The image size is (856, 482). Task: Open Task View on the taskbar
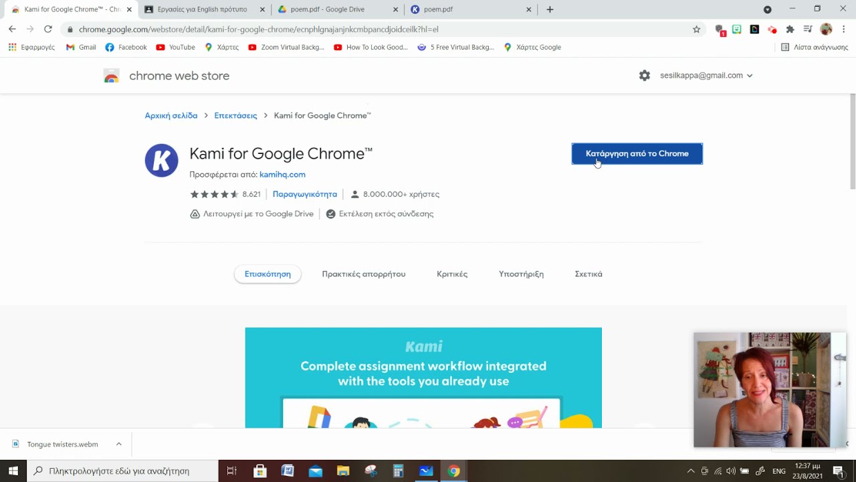point(232,471)
